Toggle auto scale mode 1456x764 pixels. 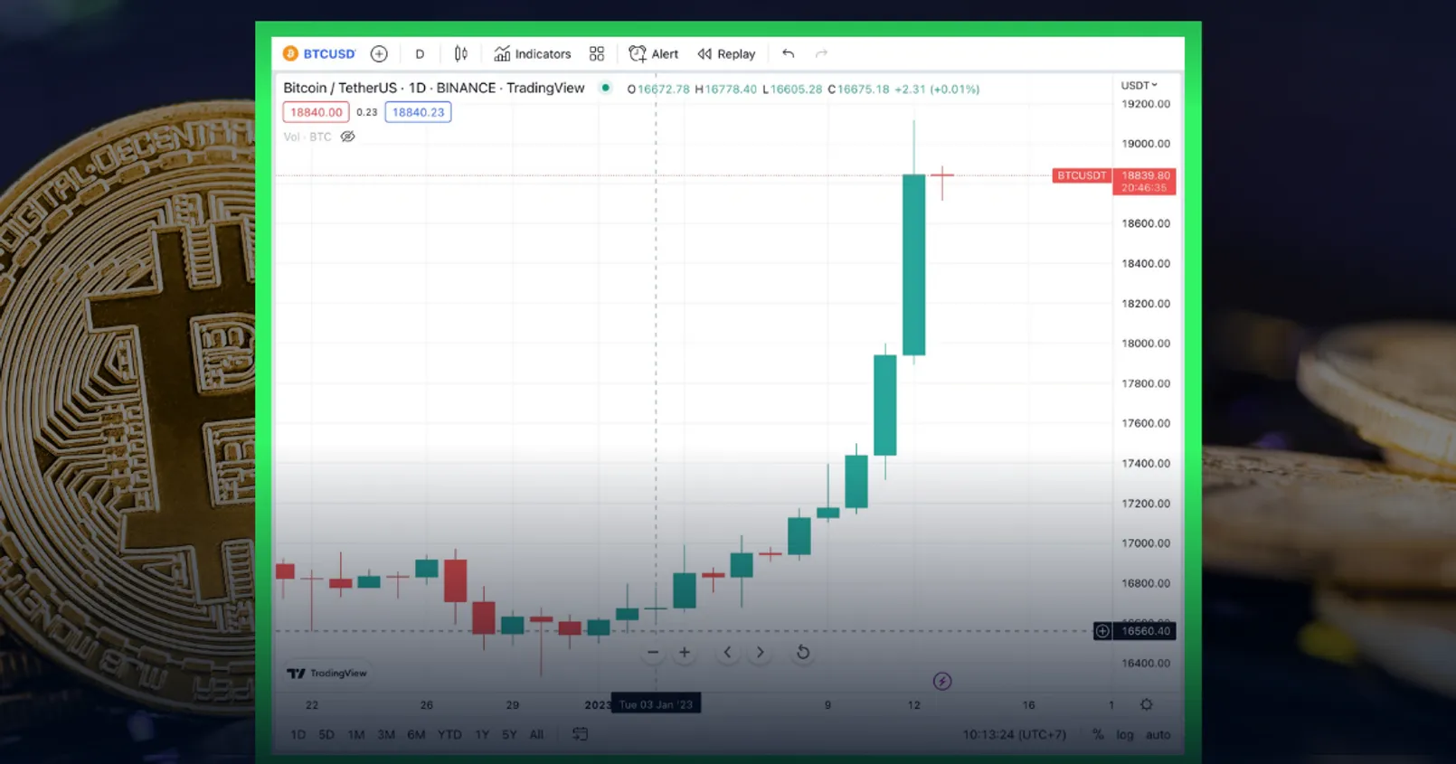click(1158, 734)
